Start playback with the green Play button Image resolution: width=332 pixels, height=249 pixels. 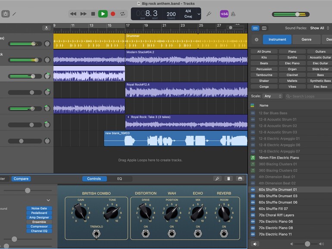[103, 14]
